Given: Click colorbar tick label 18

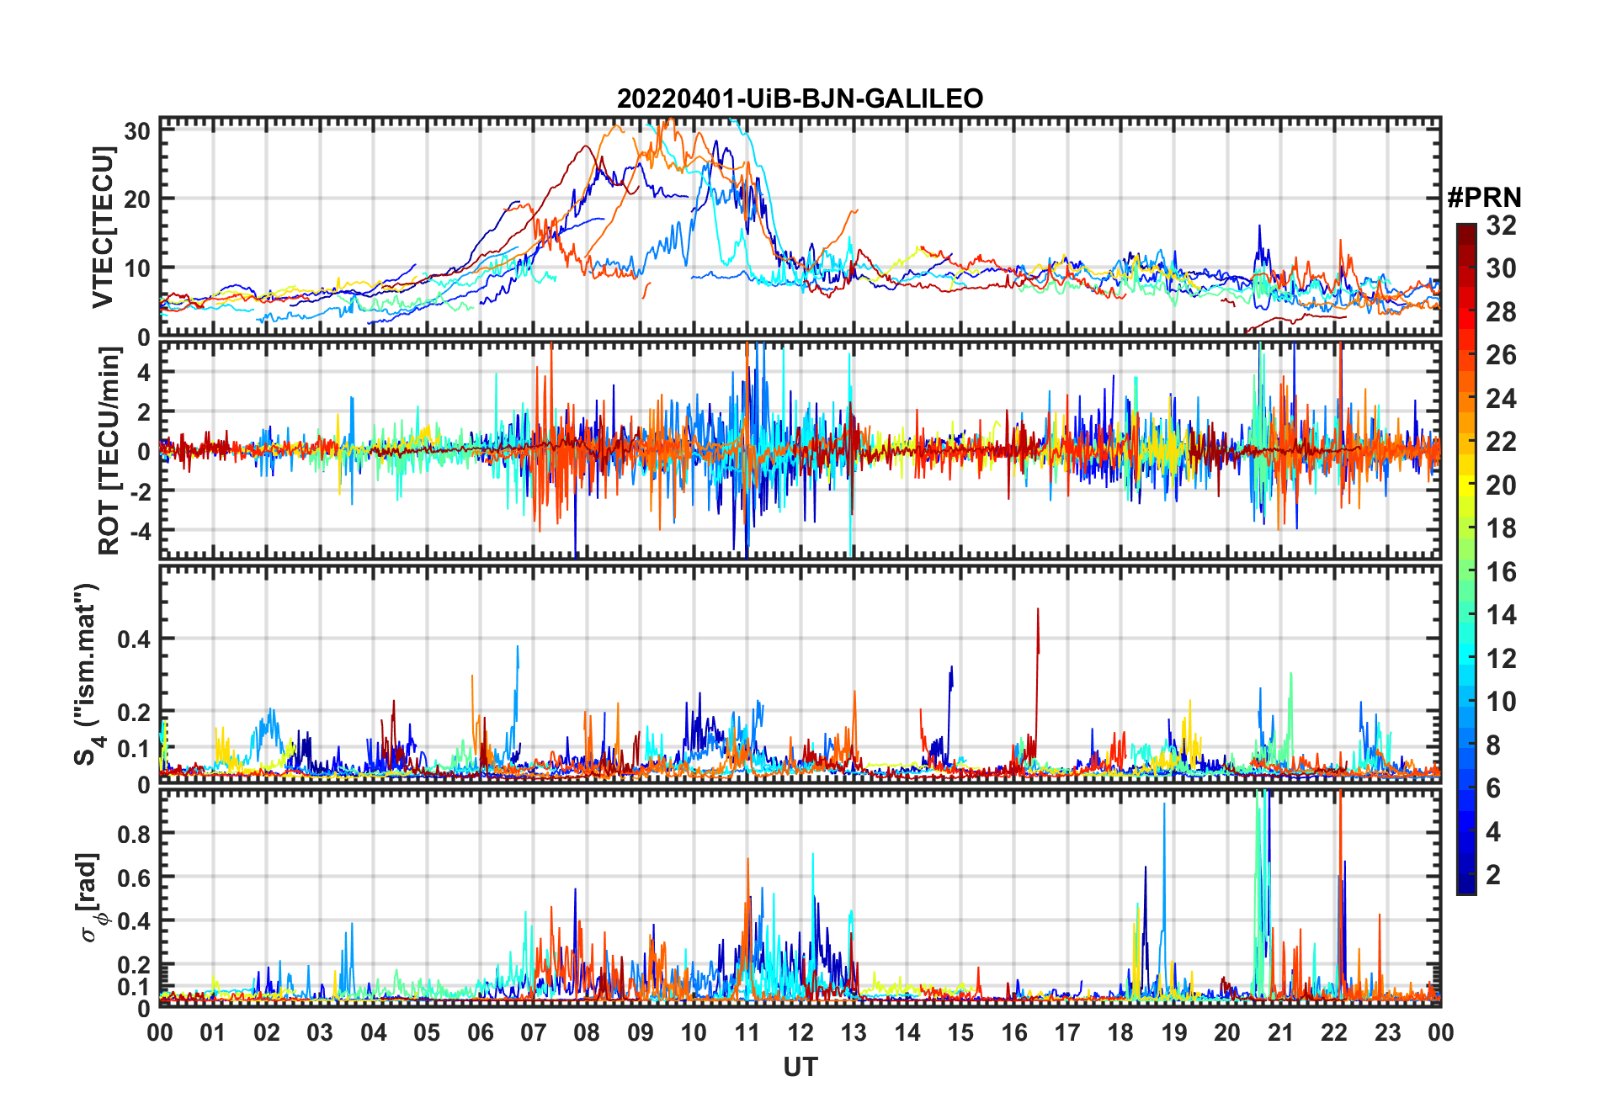Looking at the screenshot, I should pos(1501,528).
